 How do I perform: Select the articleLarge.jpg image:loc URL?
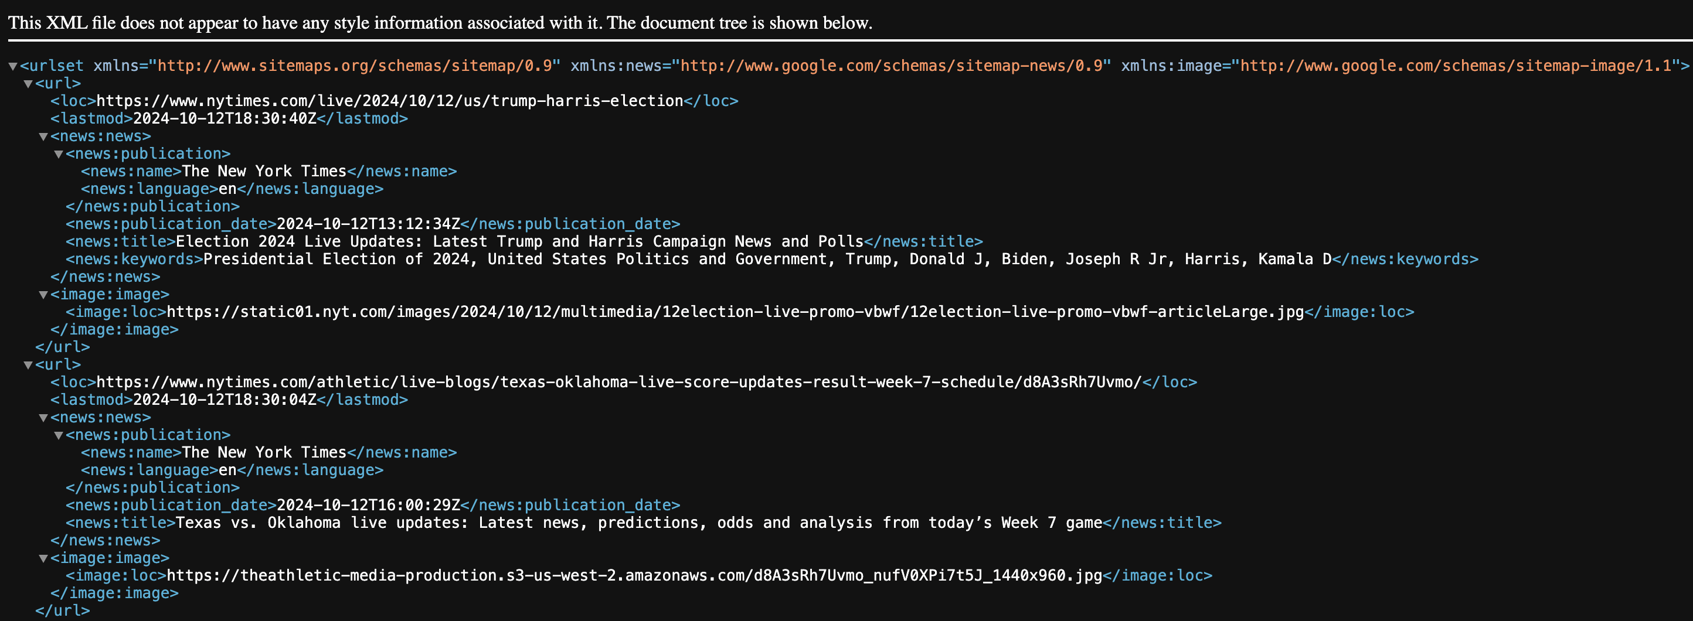[736, 312]
